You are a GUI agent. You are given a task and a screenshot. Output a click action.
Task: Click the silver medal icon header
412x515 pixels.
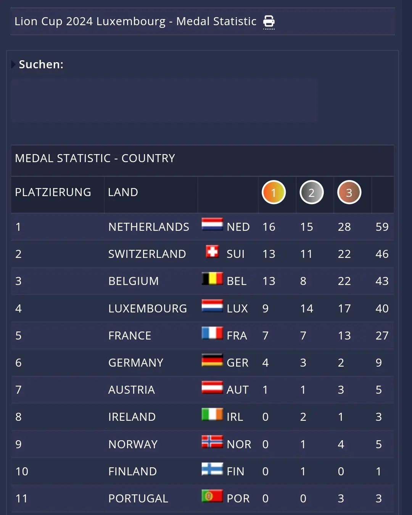tap(311, 192)
